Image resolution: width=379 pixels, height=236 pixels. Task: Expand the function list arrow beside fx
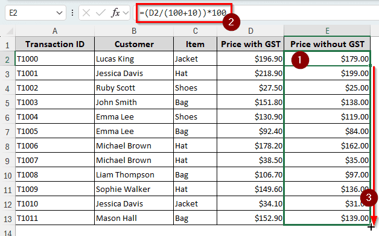point(126,13)
